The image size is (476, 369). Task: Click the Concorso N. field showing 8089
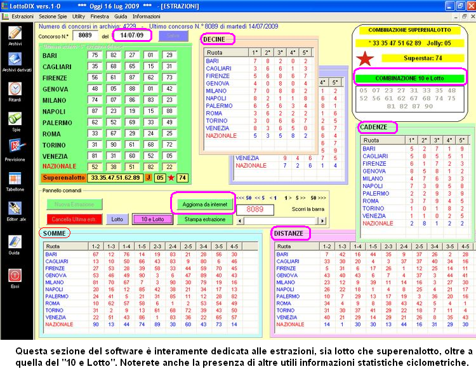pos(85,35)
